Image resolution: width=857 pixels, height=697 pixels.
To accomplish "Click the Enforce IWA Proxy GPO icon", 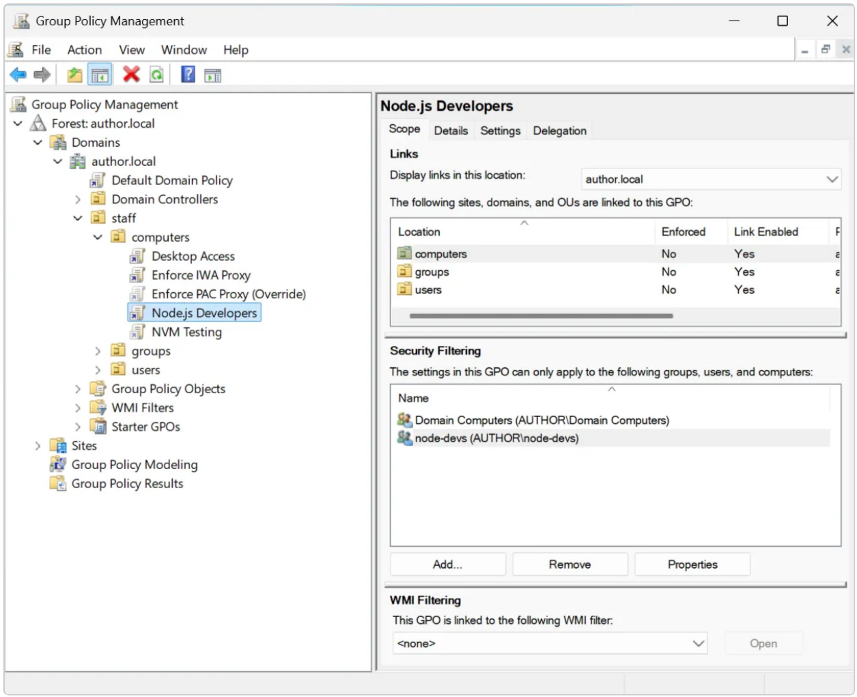I will click(x=138, y=275).
